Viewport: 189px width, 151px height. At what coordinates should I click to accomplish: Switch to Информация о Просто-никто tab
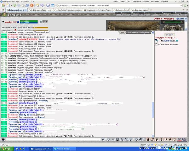tap(41, 10)
